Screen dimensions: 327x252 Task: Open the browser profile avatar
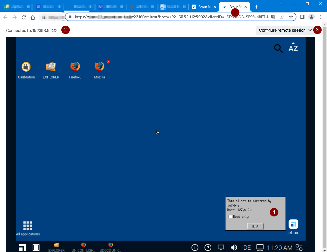point(311,17)
